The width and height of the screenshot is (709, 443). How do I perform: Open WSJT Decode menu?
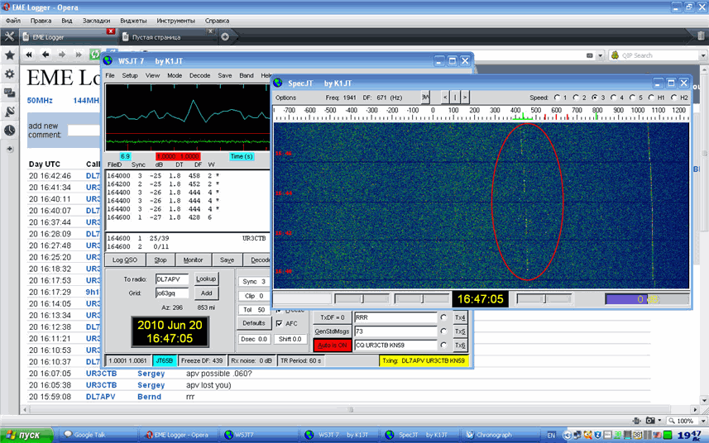pos(200,75)
